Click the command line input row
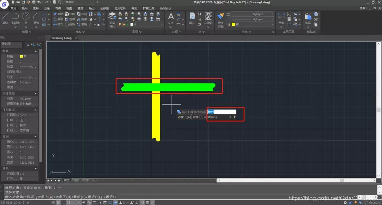The height and width of the screenshot is (205, 382). 190,197
